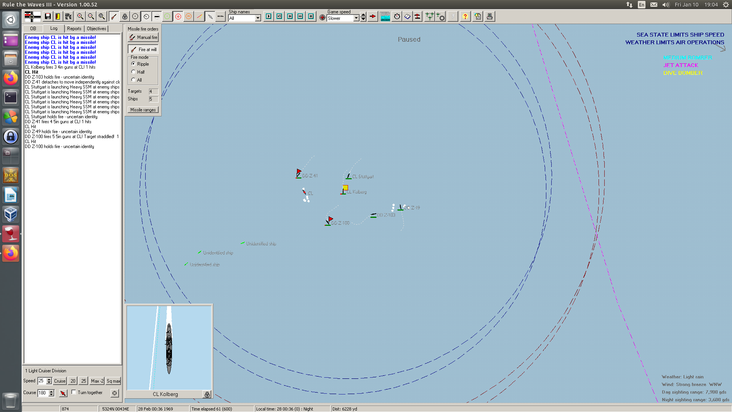
Task: Set speed to Cruise
Action: pos(59,381)
